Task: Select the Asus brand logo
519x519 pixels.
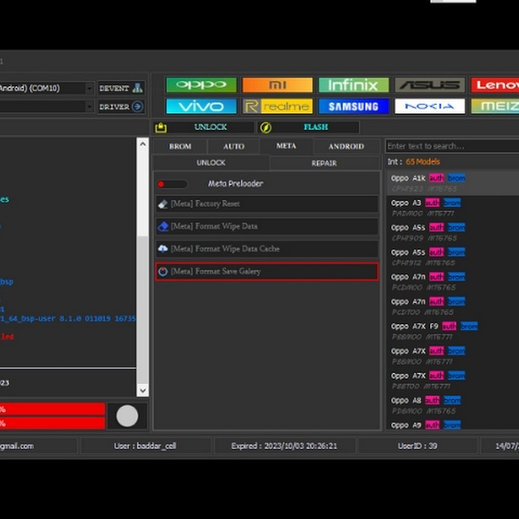Action: click(430, 85)
